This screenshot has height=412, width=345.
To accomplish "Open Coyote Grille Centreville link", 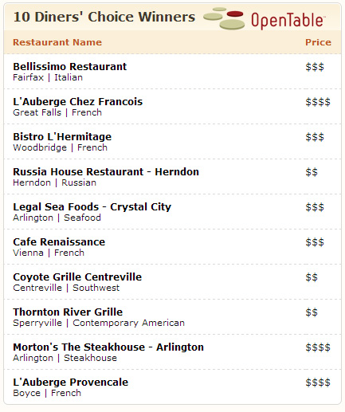I will [77, 277].
